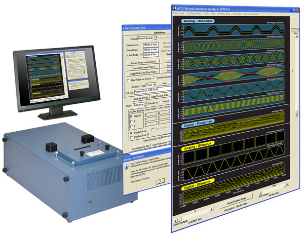Click Save Rules to File button
This screenshot has height=235, width=304.
140,148
